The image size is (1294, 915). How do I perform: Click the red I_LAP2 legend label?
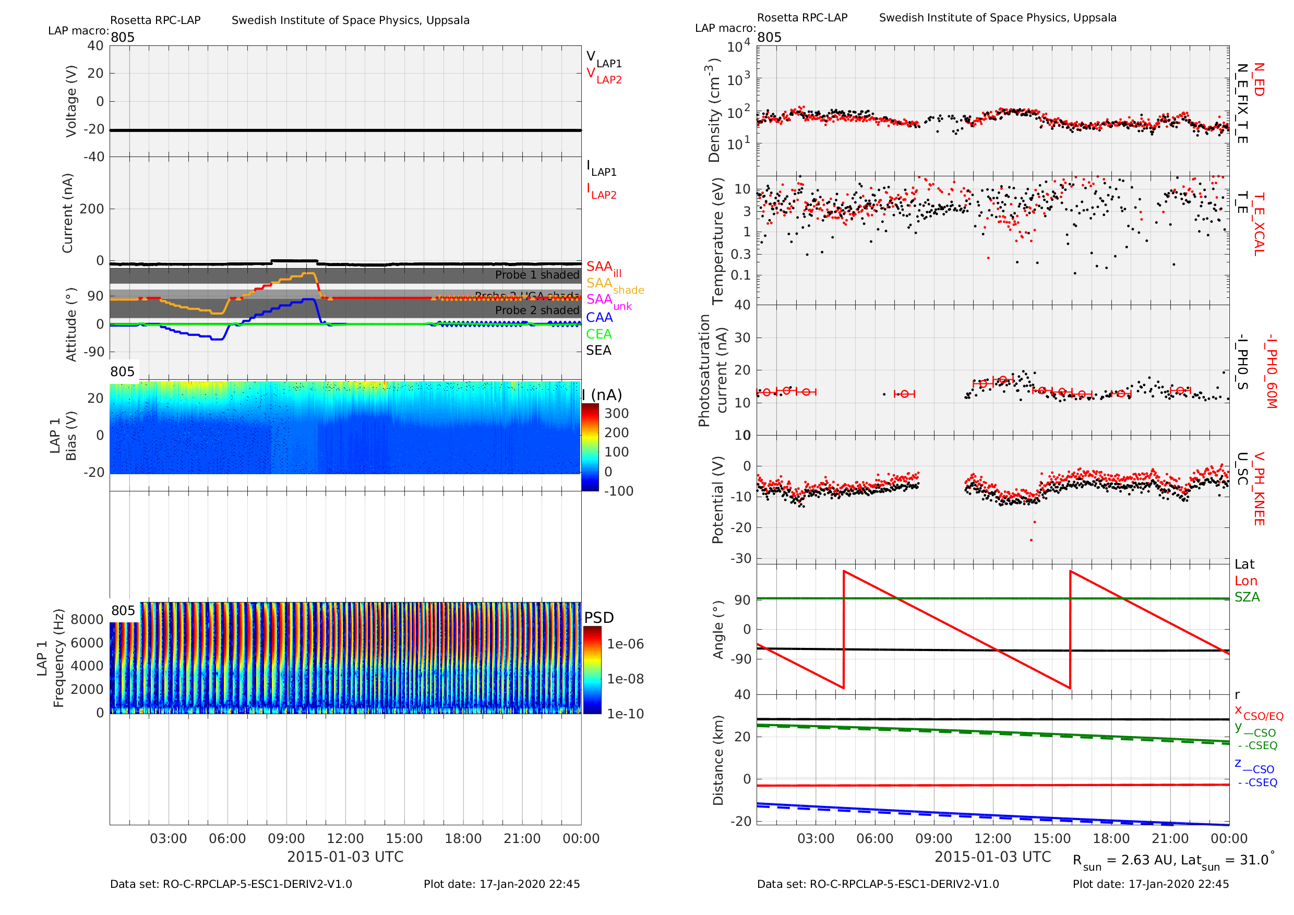pos(602,191)
